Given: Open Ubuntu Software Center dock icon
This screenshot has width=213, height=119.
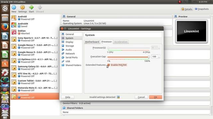Looking at the screenshot, I should [5, 63].
